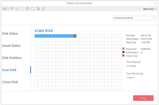Stop the disk scan

tap(143, 98)
